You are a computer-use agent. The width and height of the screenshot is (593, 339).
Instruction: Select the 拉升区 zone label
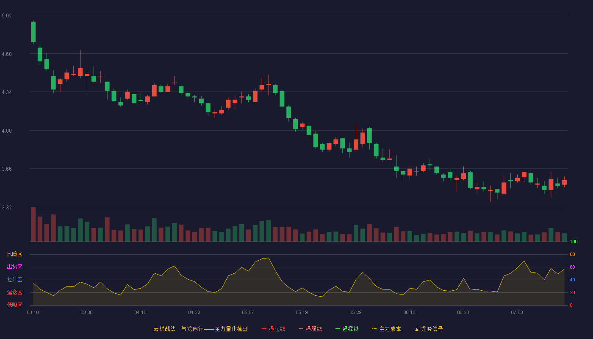click(14, 280)
